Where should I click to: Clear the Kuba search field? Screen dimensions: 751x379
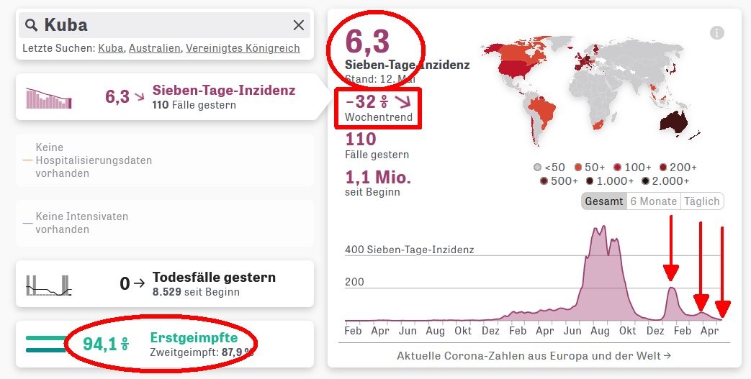(x=298, y=26)
